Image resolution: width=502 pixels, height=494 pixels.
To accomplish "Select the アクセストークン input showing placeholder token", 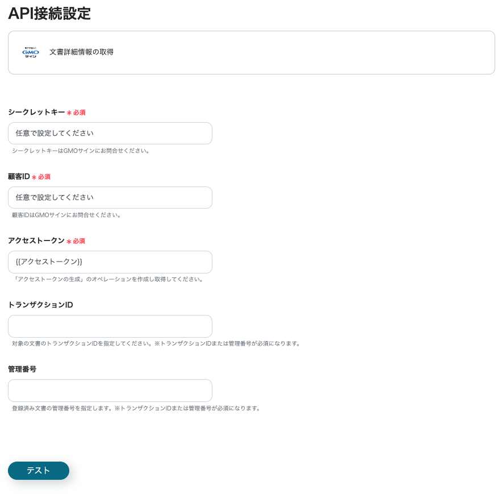I will 110,262.
